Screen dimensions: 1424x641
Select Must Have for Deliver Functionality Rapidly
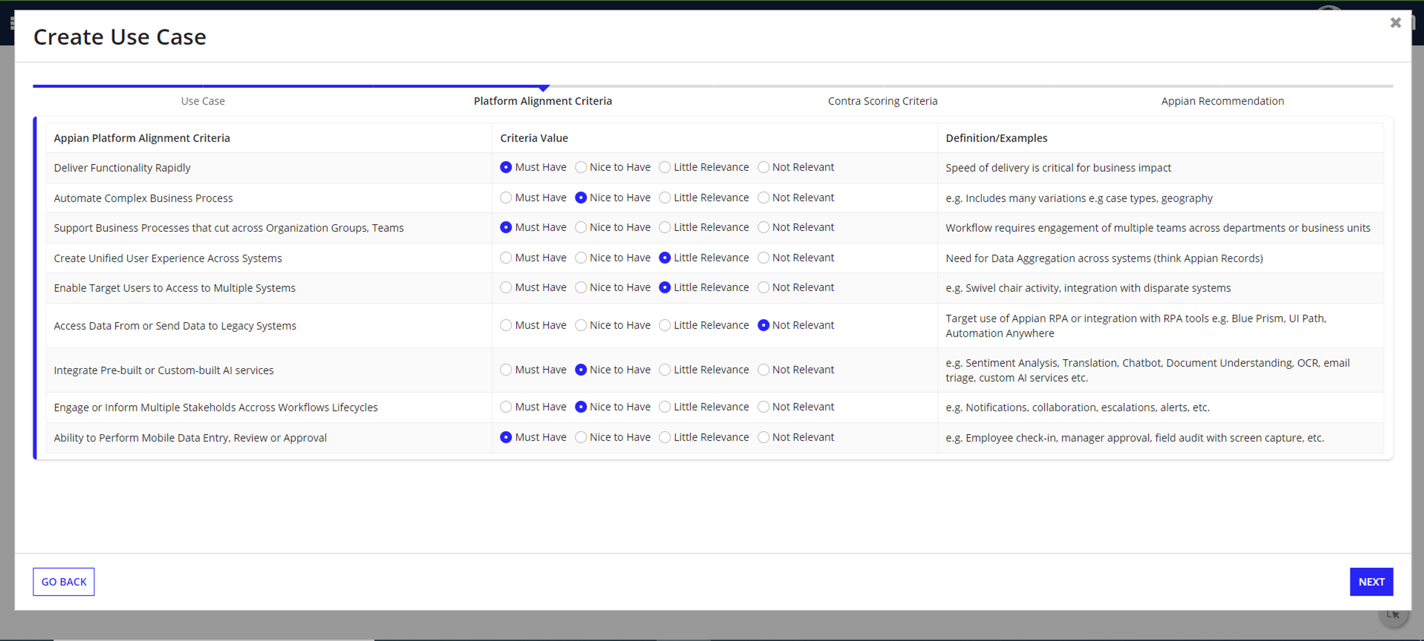coord(505,167)
